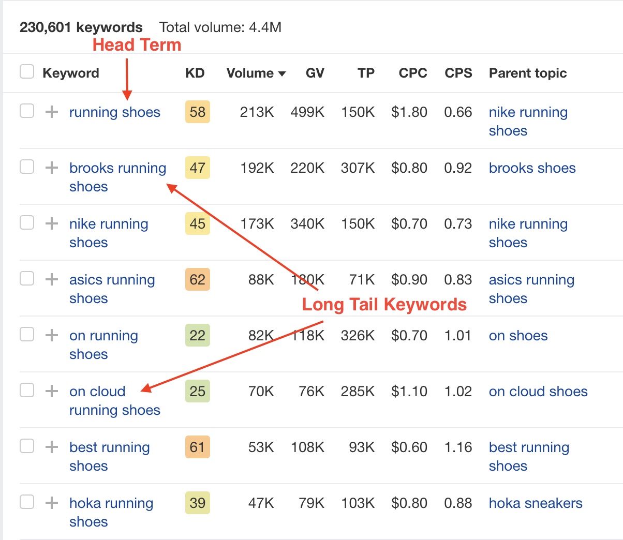
Task: Click the green KD 22 badge
Action: point(198,335)
